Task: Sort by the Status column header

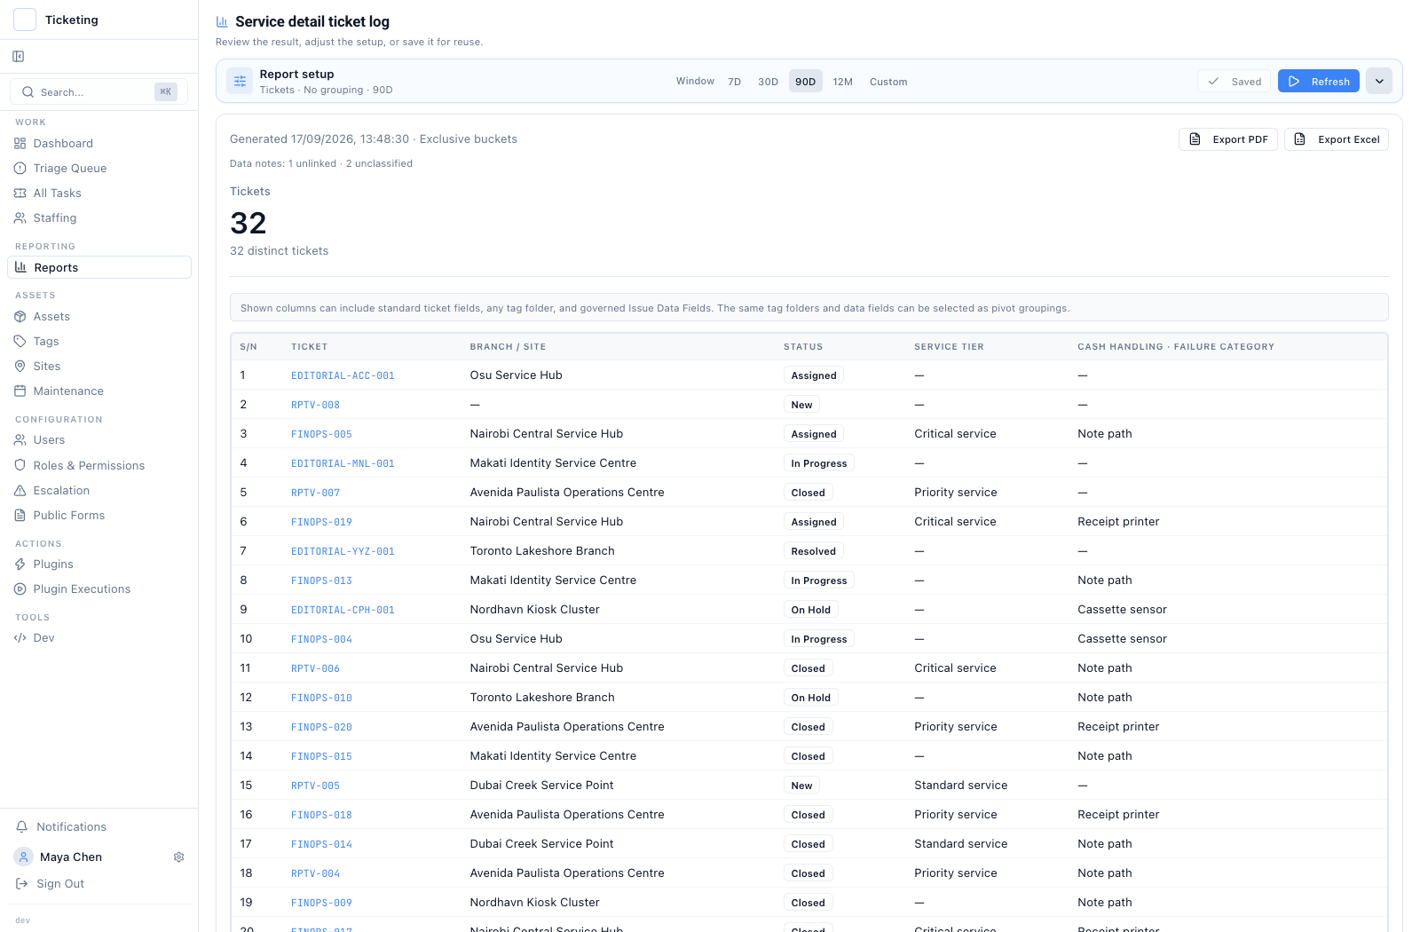Action: coord(802,347)
